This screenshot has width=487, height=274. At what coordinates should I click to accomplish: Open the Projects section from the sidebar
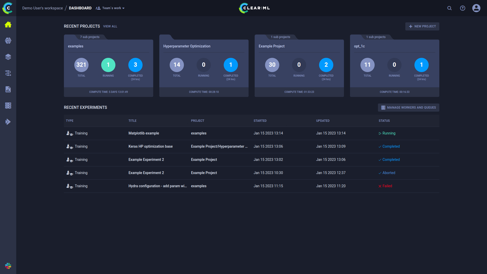pos(8,41)
